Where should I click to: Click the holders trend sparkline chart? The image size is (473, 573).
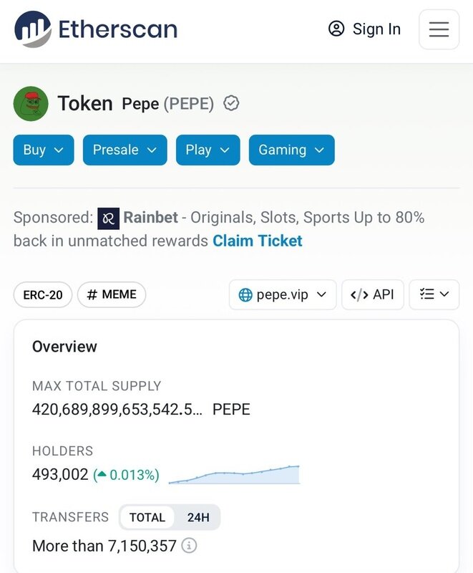pyautogui.click(x=234, y=474)
